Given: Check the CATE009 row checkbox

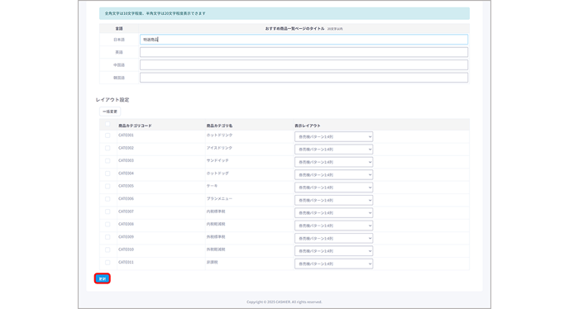Looking at the screenshot, I should 108,237.
